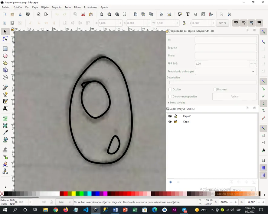Expand the Interactividad section
The image size is (268, 214).
[x=177, y=103]
